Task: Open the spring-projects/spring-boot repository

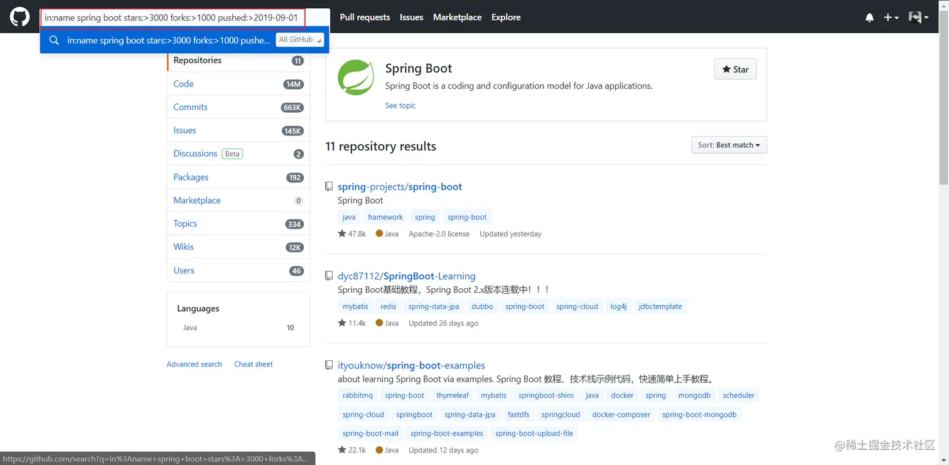Action: [x=400, y=187]
